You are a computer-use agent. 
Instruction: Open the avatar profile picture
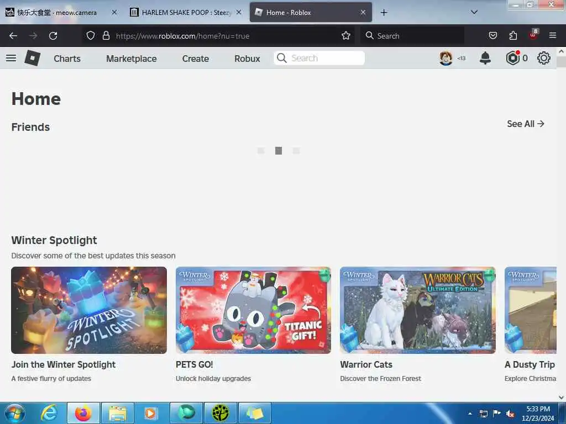pos(446,58)
